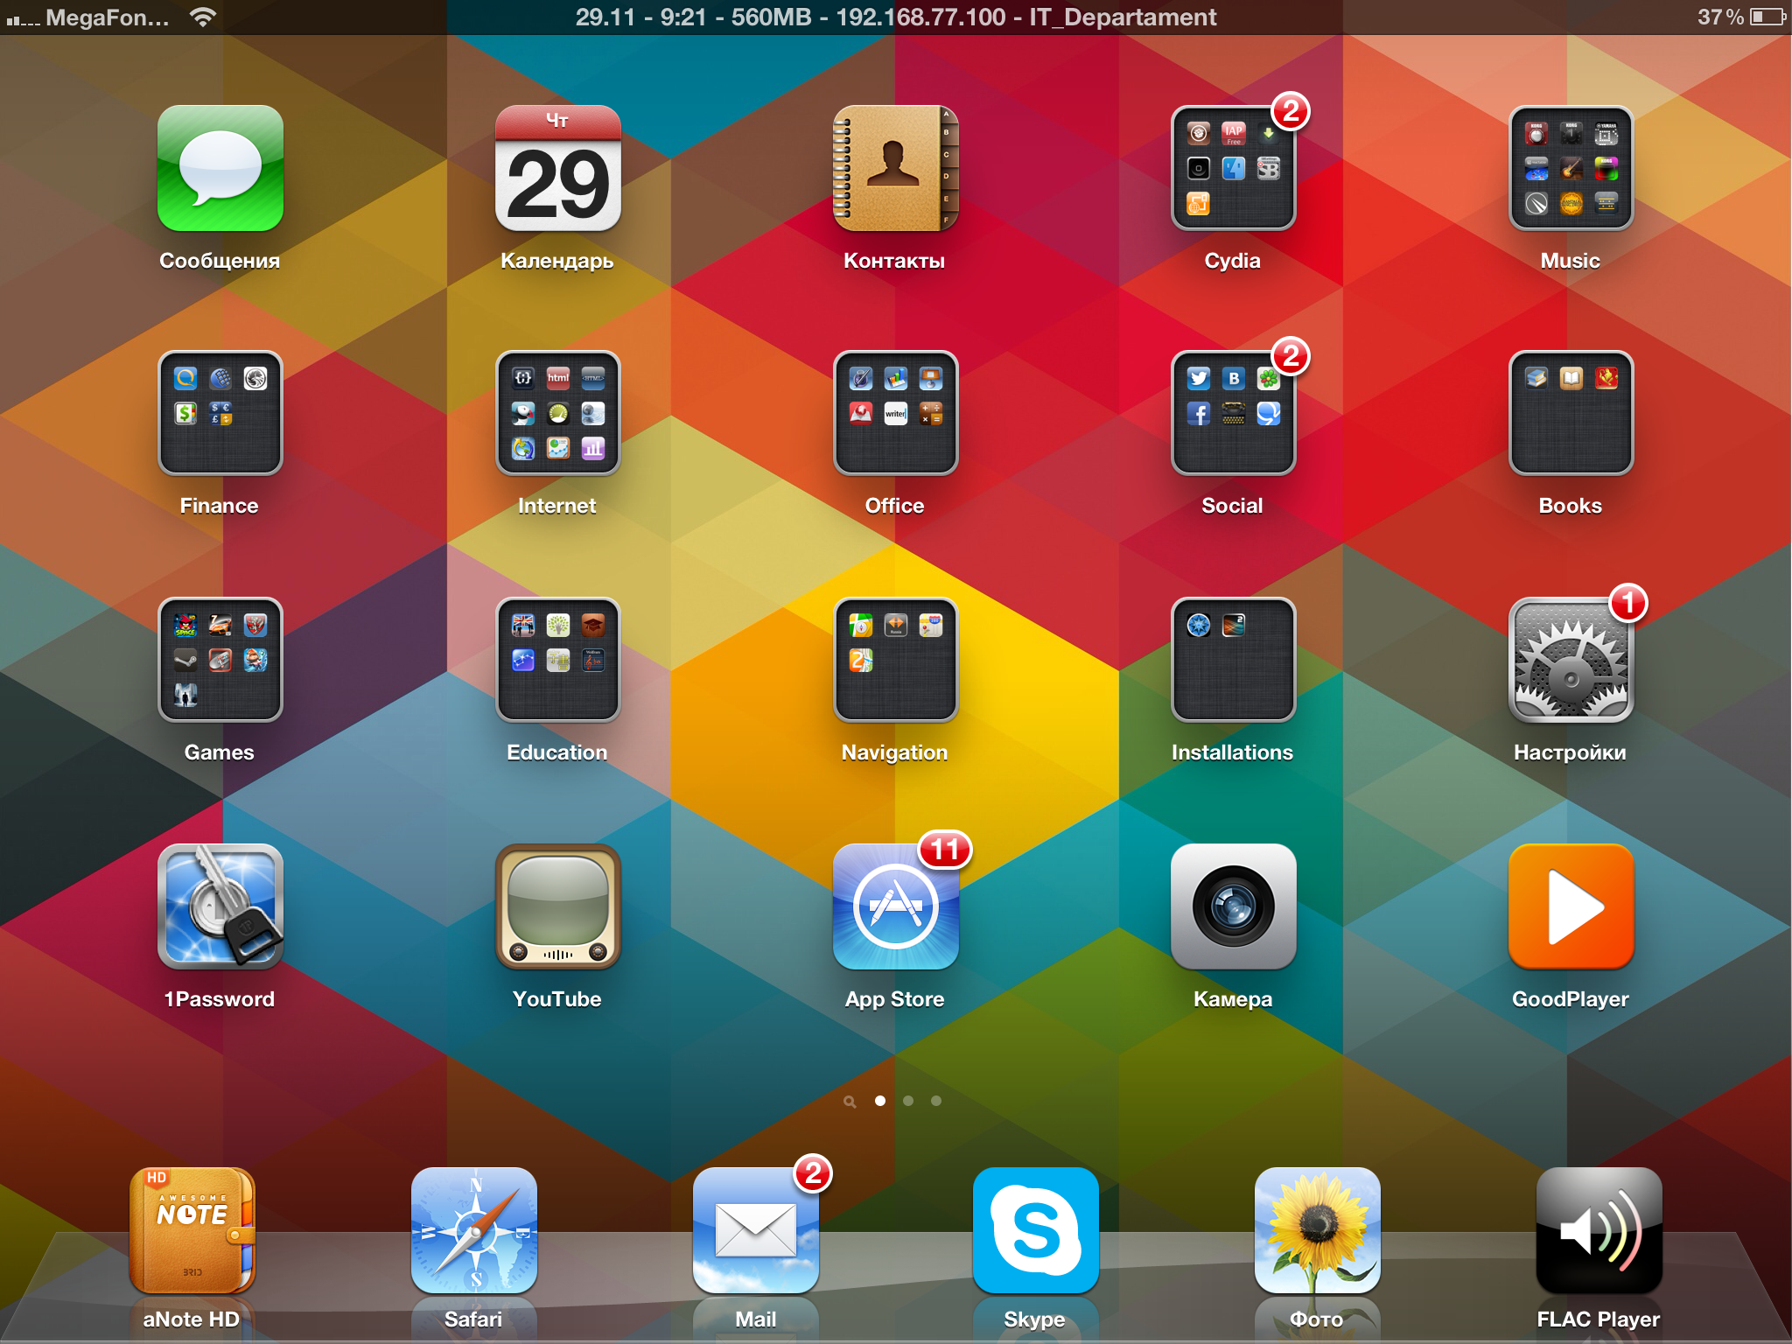
Task: Open the Камера camera app
Action: (x=1233, y=906)
